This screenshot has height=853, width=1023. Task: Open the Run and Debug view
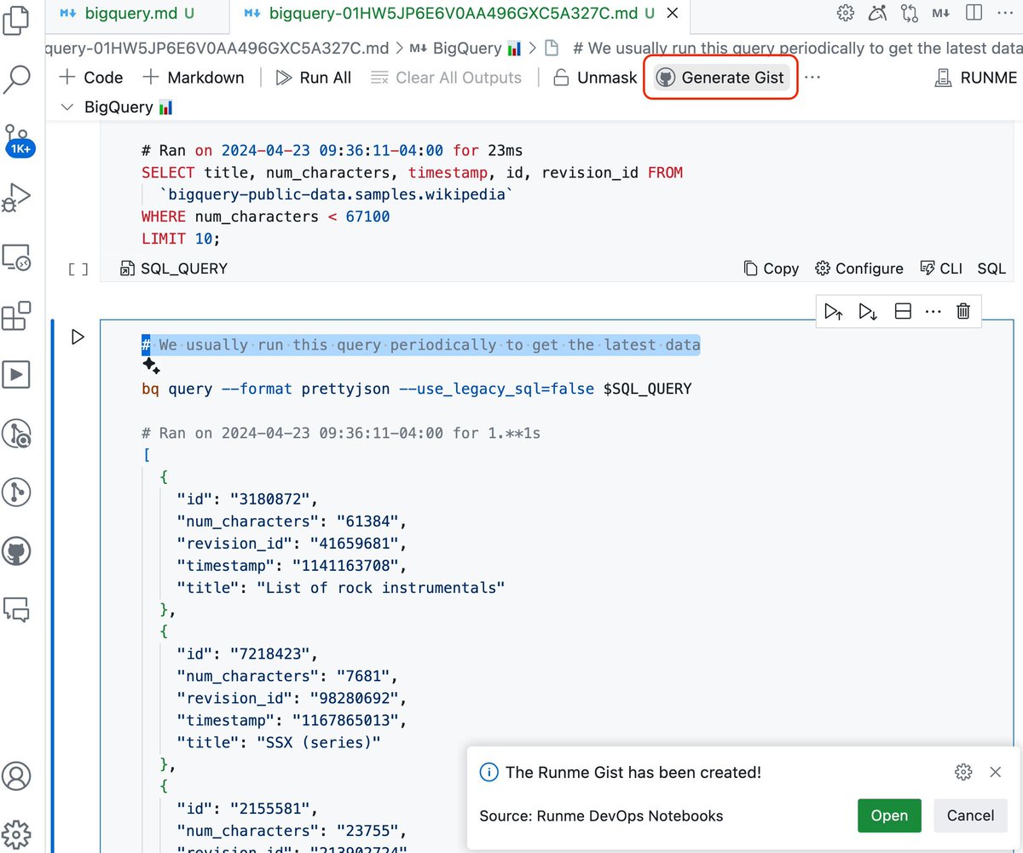[17, 198]
